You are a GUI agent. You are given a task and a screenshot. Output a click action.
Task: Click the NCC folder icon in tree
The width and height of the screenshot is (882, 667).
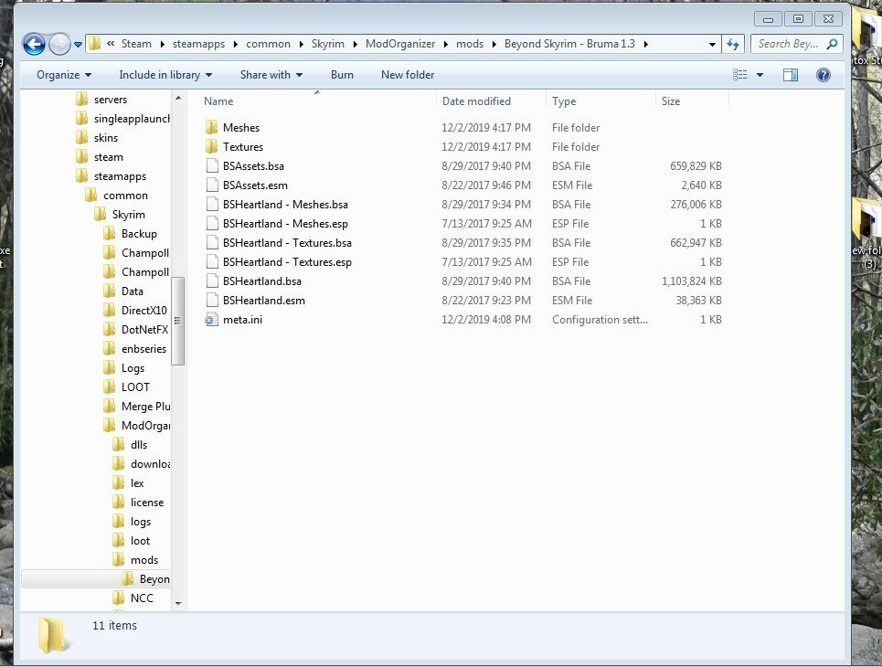[x=119, y=598]
